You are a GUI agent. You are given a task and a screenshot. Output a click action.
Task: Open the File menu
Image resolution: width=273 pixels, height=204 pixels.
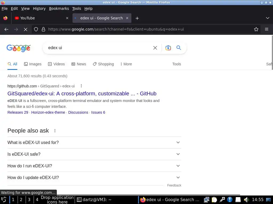click(x=5, y=8)
